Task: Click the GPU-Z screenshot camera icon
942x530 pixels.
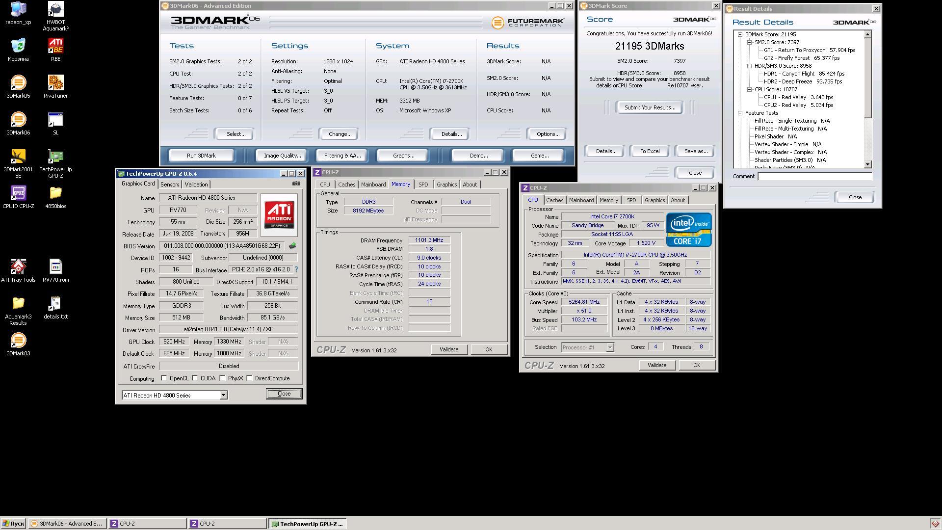Action: point(296,184)
